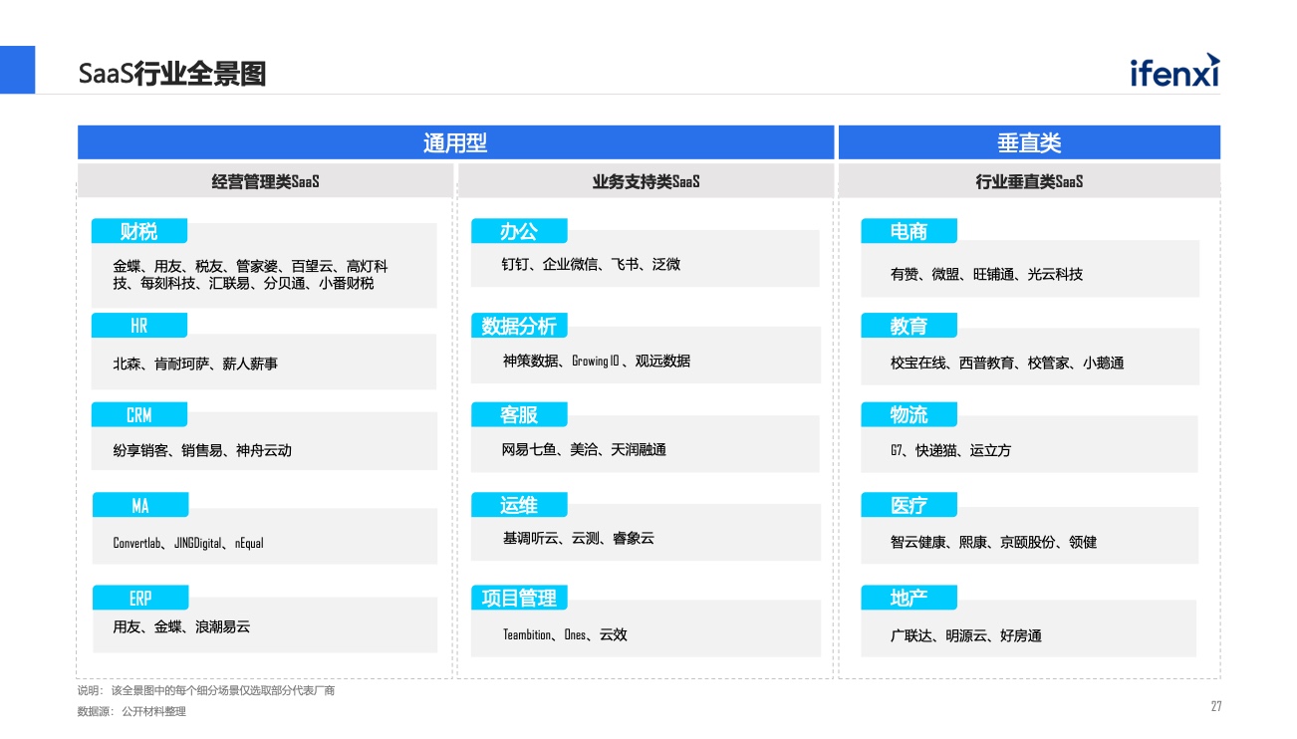Image resolution: width=1297 pixels, height=739 pixels.
Task: Click the 数据分析 category label
Action: [x=519, y=326]
